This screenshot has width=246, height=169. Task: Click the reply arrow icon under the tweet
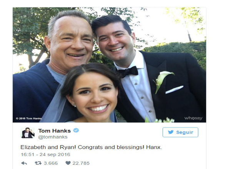click(x=24, y=163)
